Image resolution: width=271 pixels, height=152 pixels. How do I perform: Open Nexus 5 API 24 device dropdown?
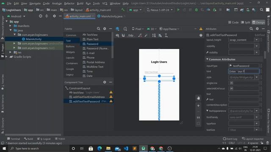tap(160, 10)
